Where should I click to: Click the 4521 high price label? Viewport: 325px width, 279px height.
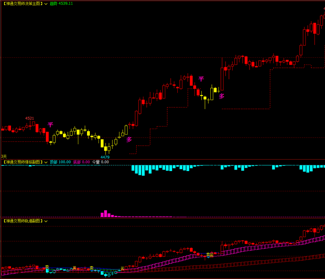[30, 118]
